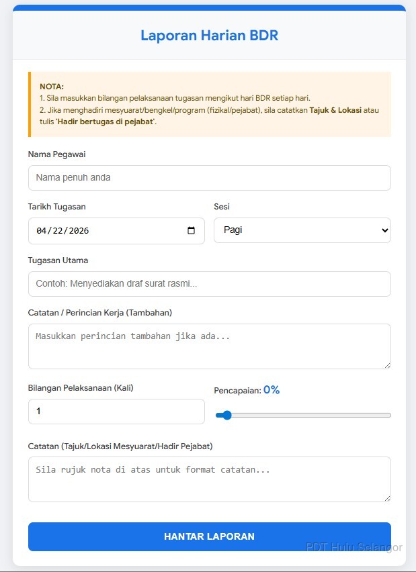416x572 pixels.
Task: Select the month segment of the date field
Action: [42, 231]
